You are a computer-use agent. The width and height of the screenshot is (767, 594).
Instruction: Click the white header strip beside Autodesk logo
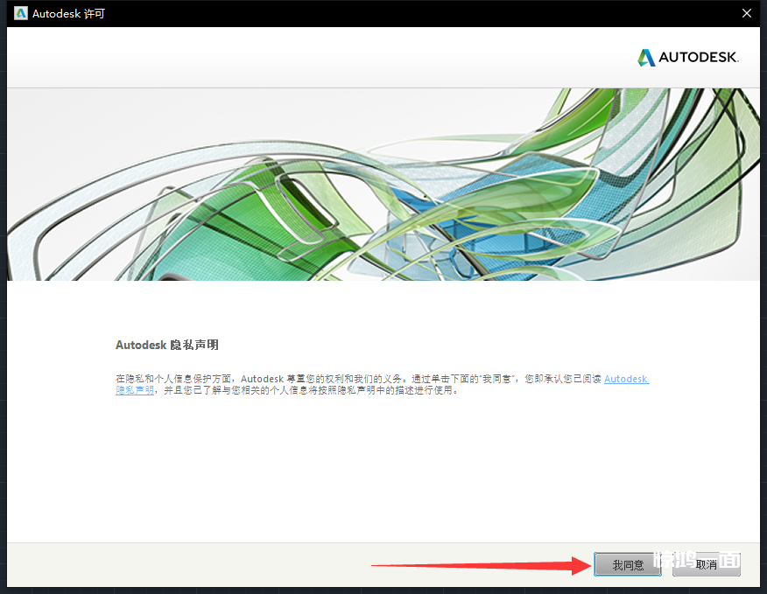(x=306, y=58)
